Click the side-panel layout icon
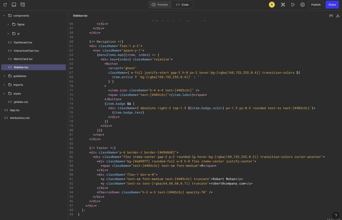Image resolution: width=342 pixels, height=220 pixels. pos(23,5)
